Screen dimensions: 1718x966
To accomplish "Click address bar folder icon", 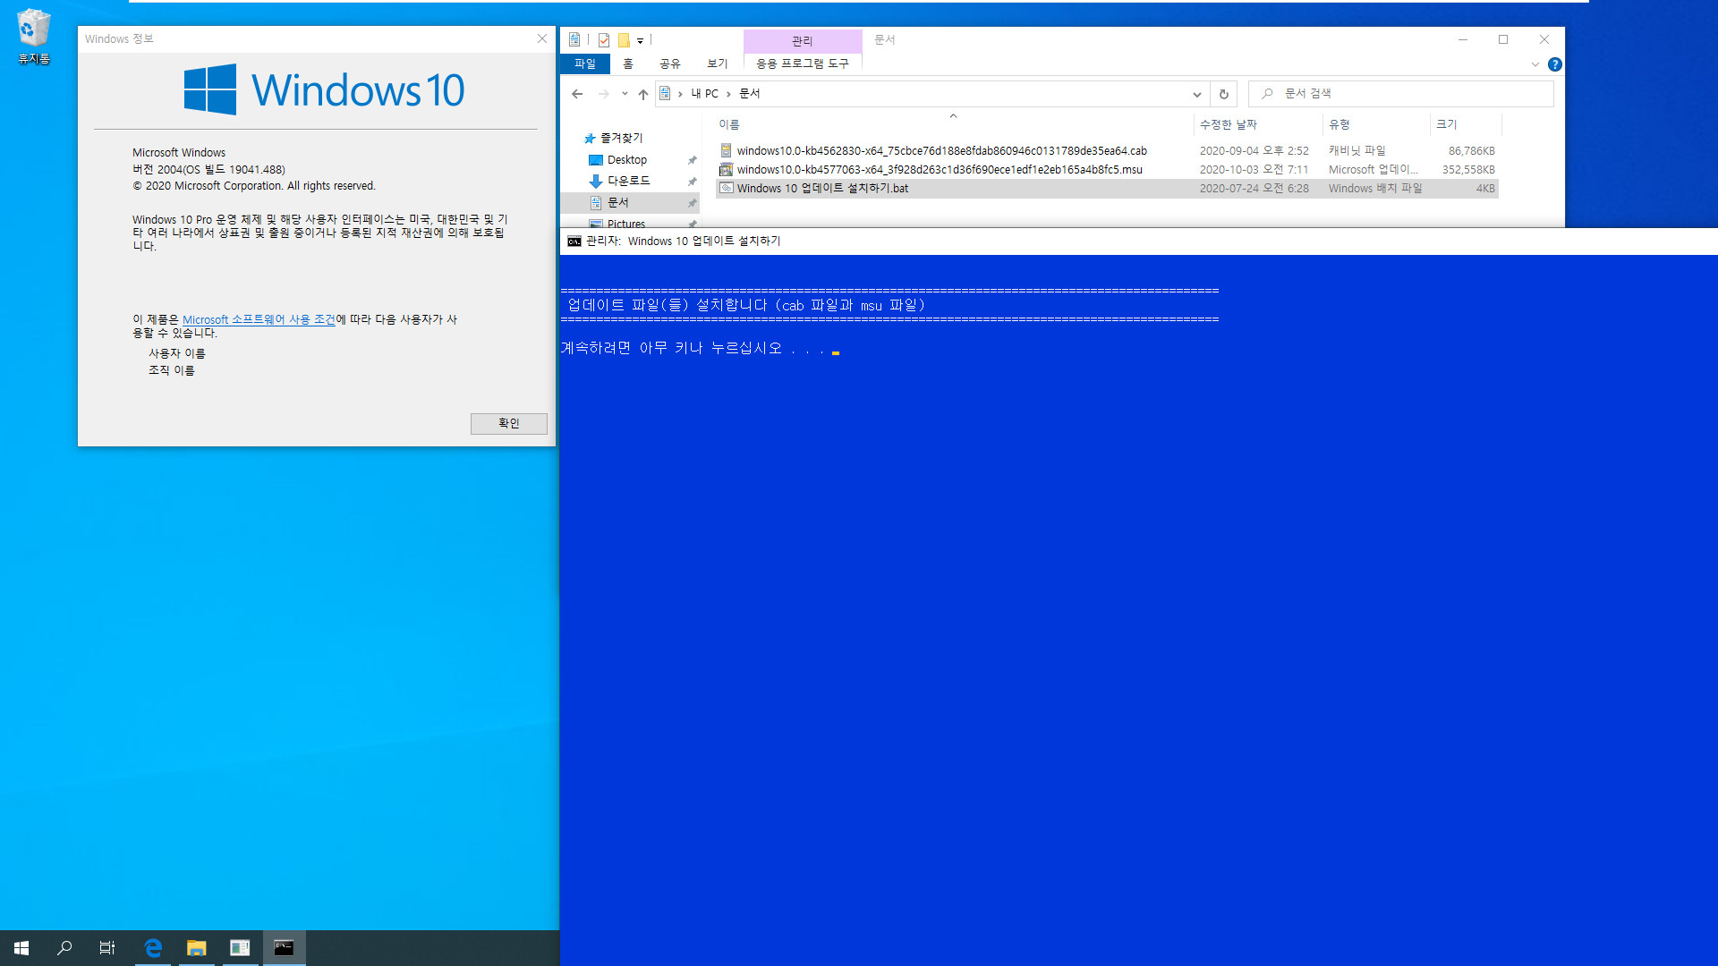I will [665, 94].
